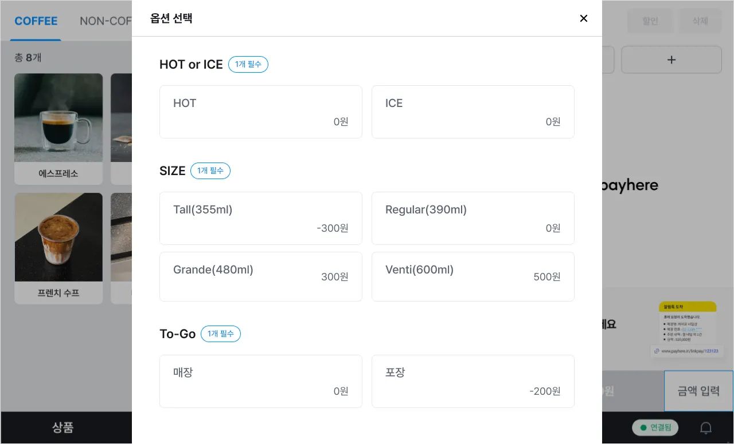734x444 pixels.
Task: Select the HOT option
Action: (260, 112)
